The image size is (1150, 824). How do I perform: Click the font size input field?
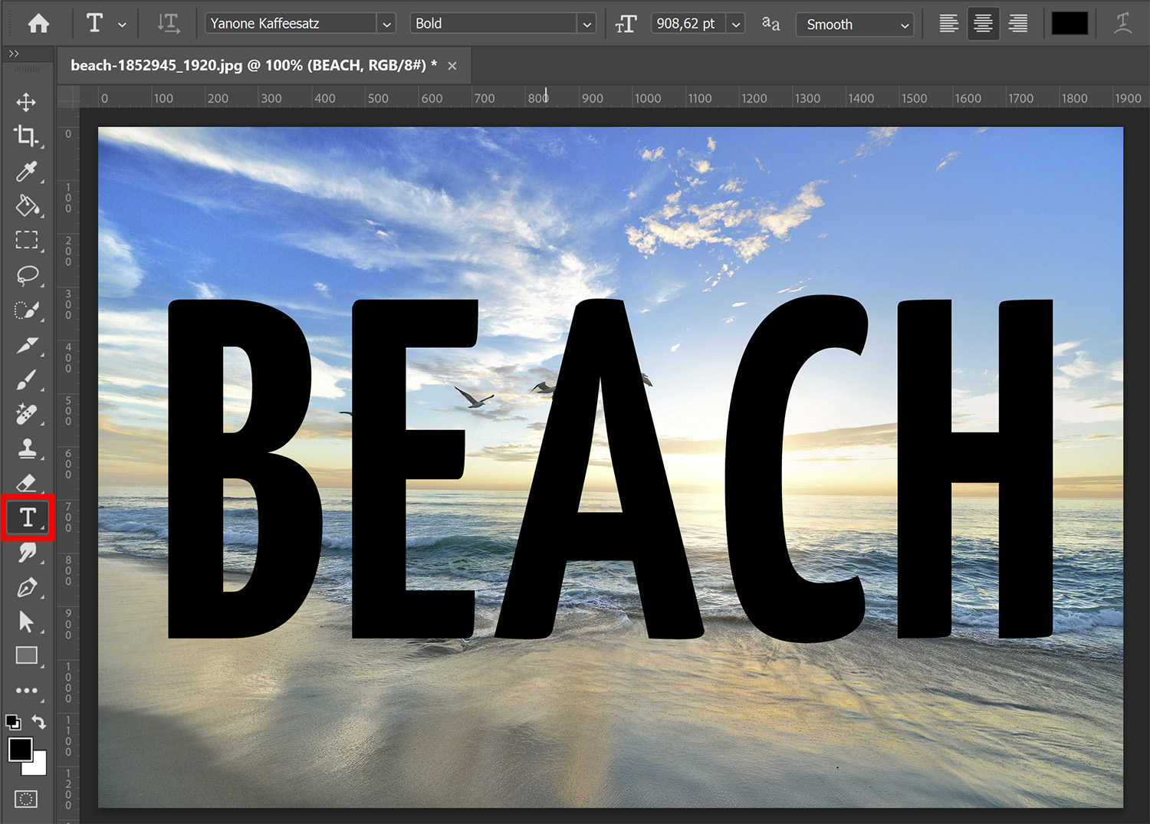click(686, 23)
